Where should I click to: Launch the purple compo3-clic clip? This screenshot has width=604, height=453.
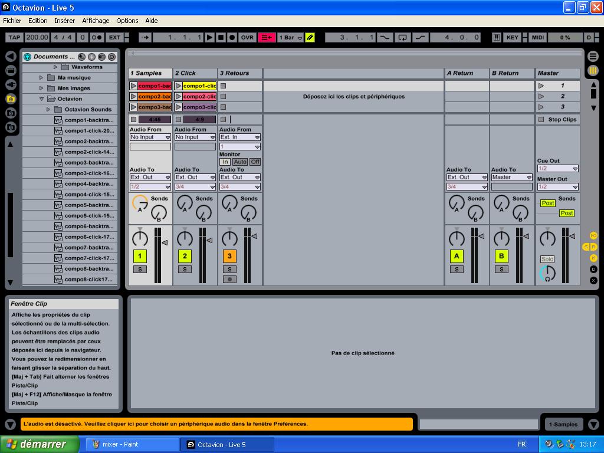click(x=178, y=107)
